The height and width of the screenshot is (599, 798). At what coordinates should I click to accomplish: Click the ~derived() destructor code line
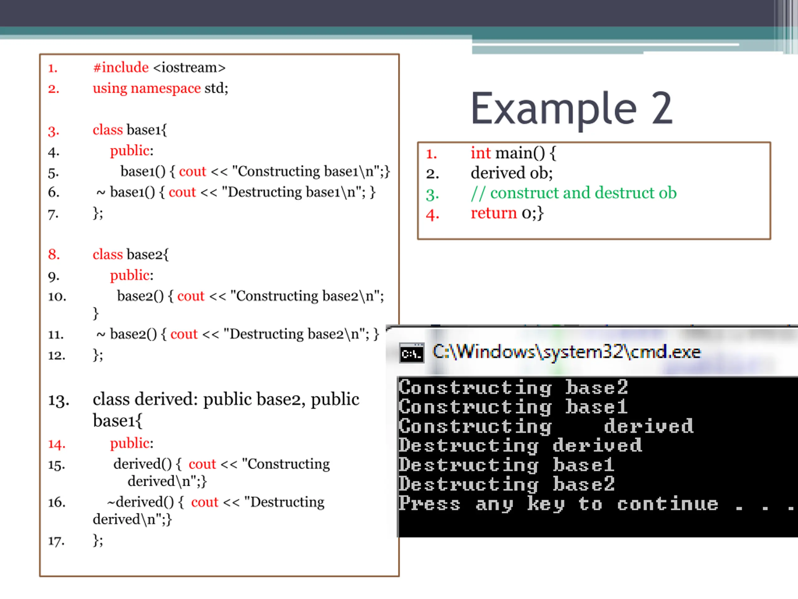[215, 502]
